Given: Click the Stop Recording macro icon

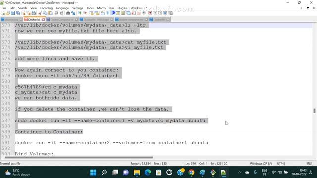Looking at the screenshot, I should [155, 13].
